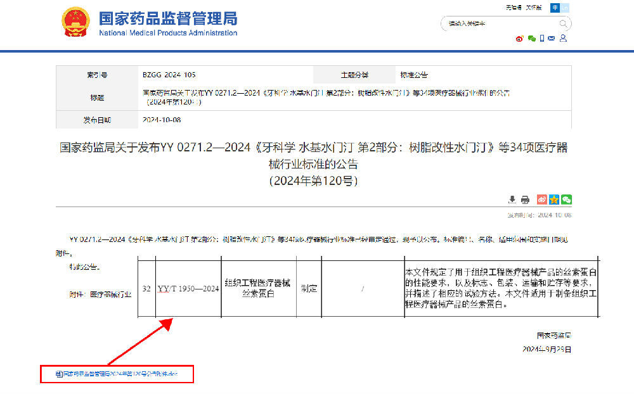Click the search magnifier icon

(563, 24)
